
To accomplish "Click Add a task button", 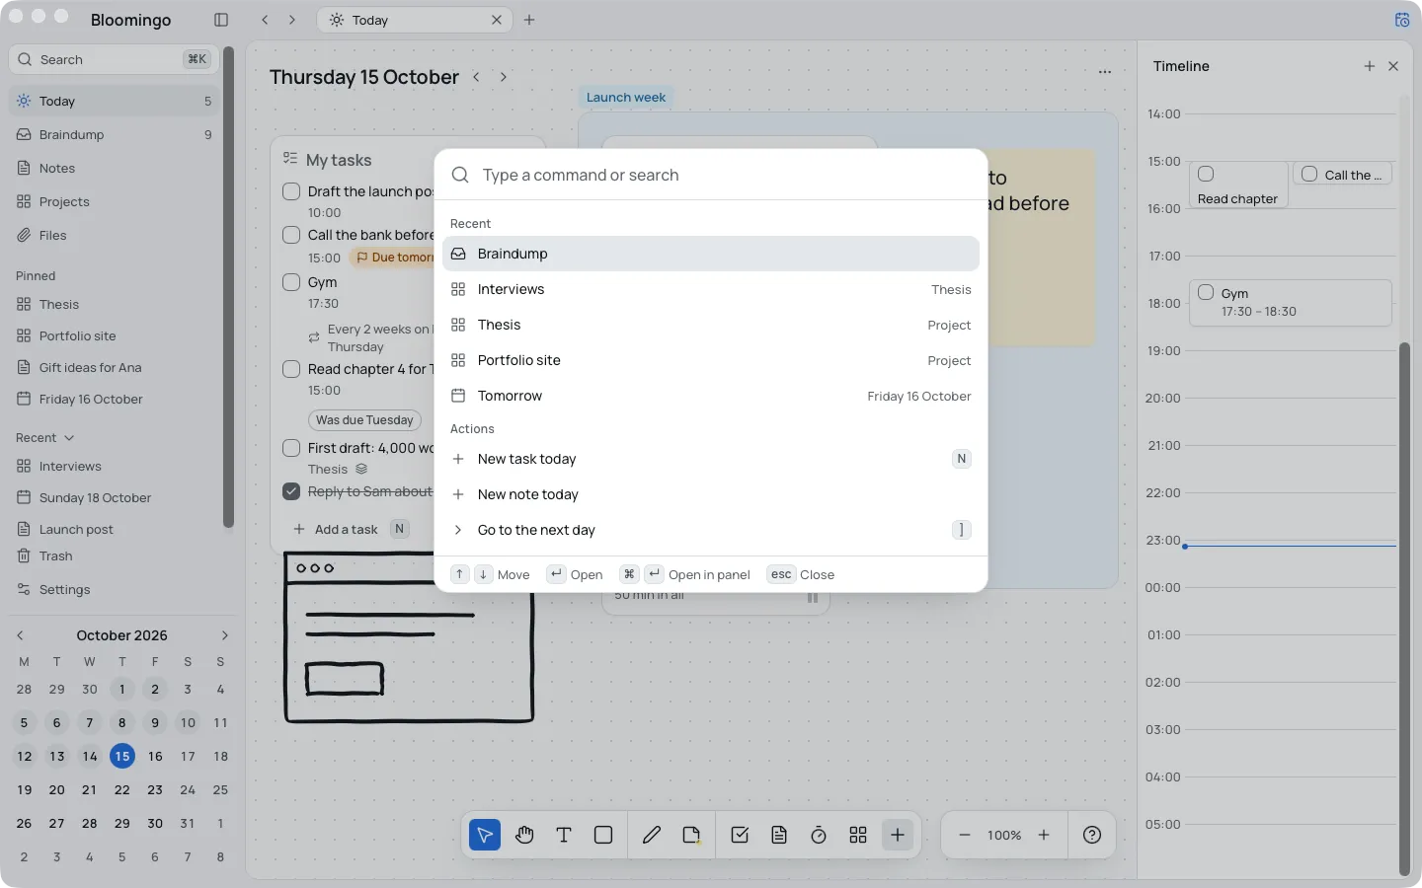I will point(351,529).
